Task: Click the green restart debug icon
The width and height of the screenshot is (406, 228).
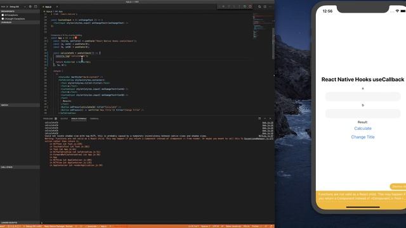Action: coord(245,6)
